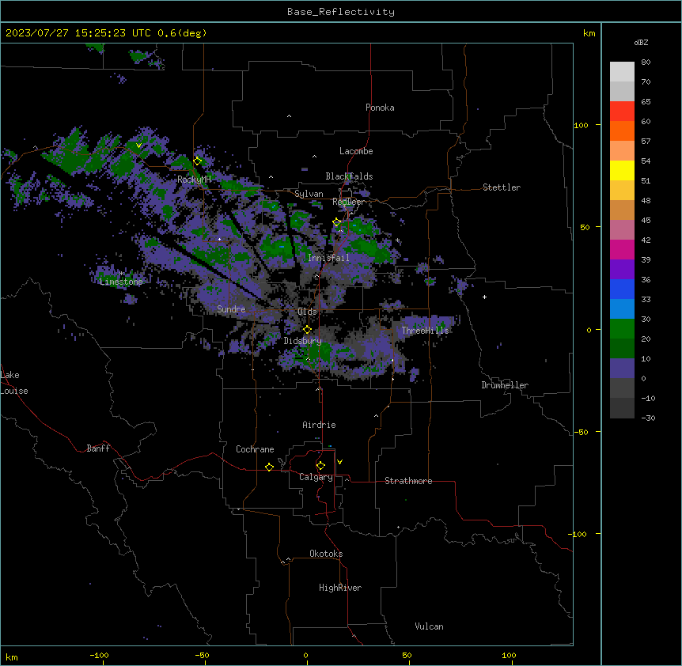Image resolution: width=682 pixels, height=666 pixels.
Task: Click the orange 57 dBZ legend swatch
Action: point(622,131)
